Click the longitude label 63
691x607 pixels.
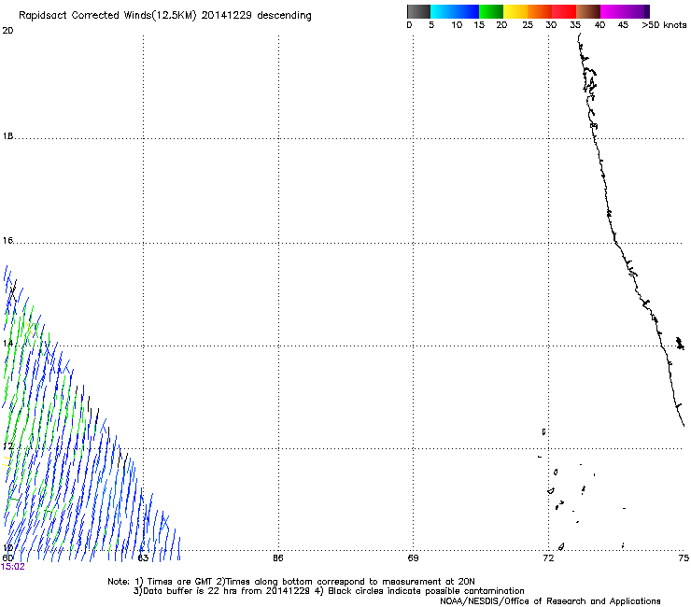coord(143,558)
